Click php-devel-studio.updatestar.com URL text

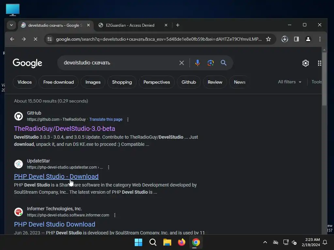coord(65,167)
